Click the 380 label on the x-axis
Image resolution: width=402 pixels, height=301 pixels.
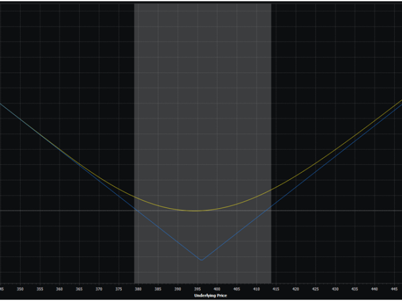(138, 289)
